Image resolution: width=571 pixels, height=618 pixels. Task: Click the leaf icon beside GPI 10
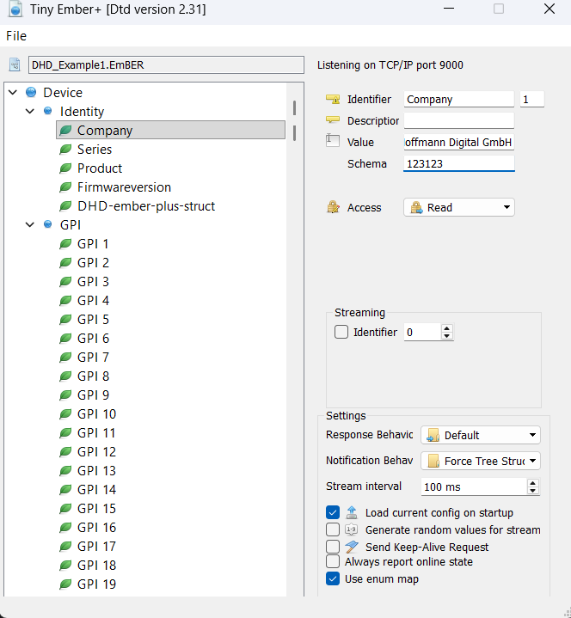click(65, 414)
